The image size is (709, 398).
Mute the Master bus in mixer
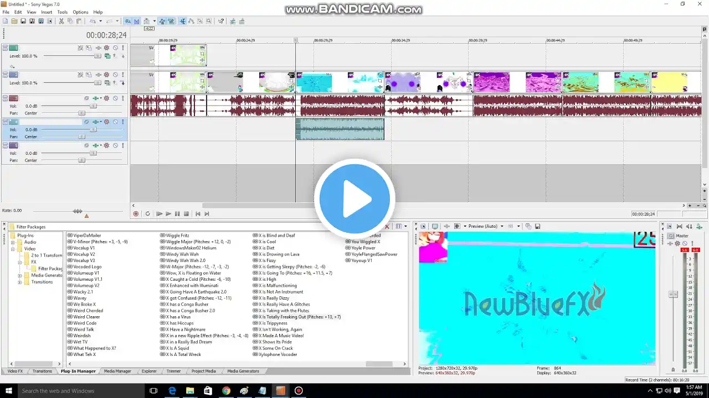685,243
